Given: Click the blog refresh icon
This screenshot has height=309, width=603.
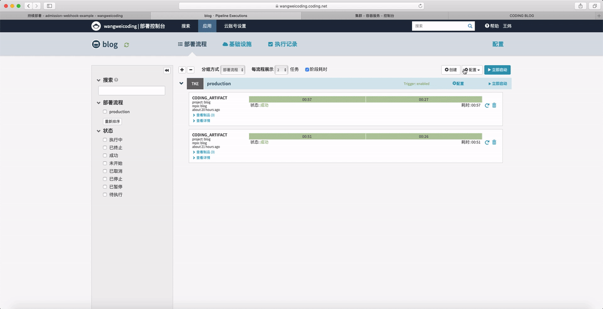Looking at the screenshot, I should coord(127,45).
